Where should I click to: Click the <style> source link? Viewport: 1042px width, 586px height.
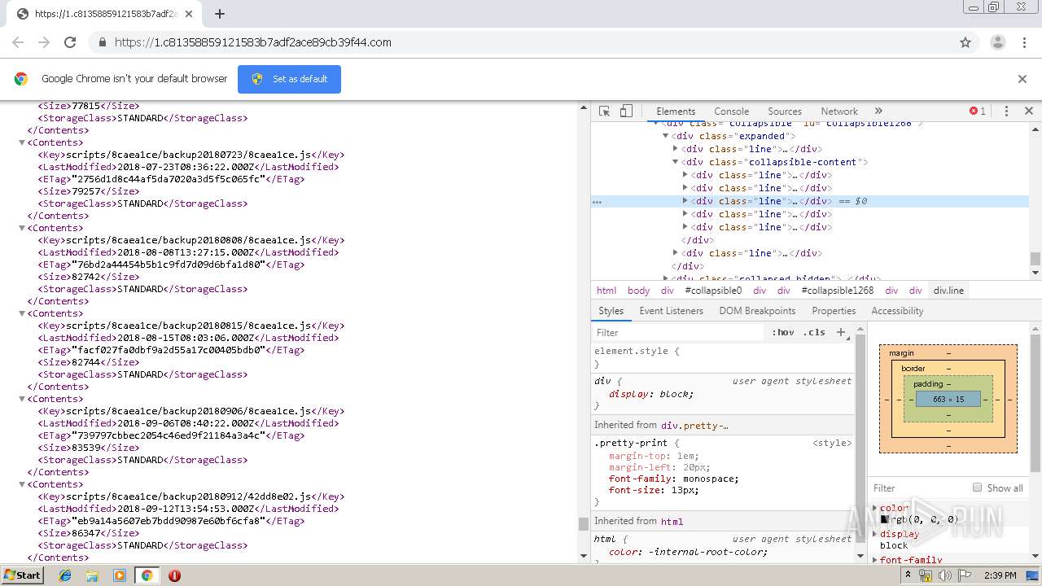[832, 443]
